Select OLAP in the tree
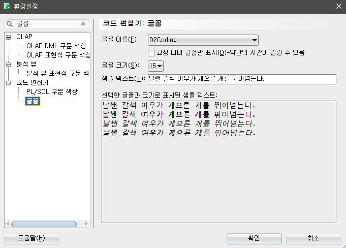The height and width of the screenshot is (248, 346). pos(24,37)
